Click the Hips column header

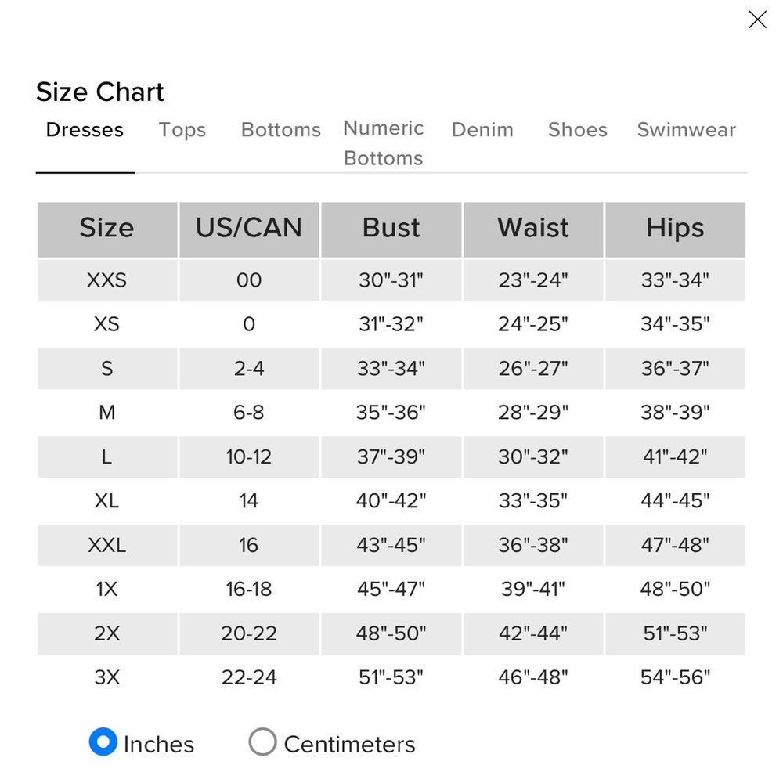(675, 228)
